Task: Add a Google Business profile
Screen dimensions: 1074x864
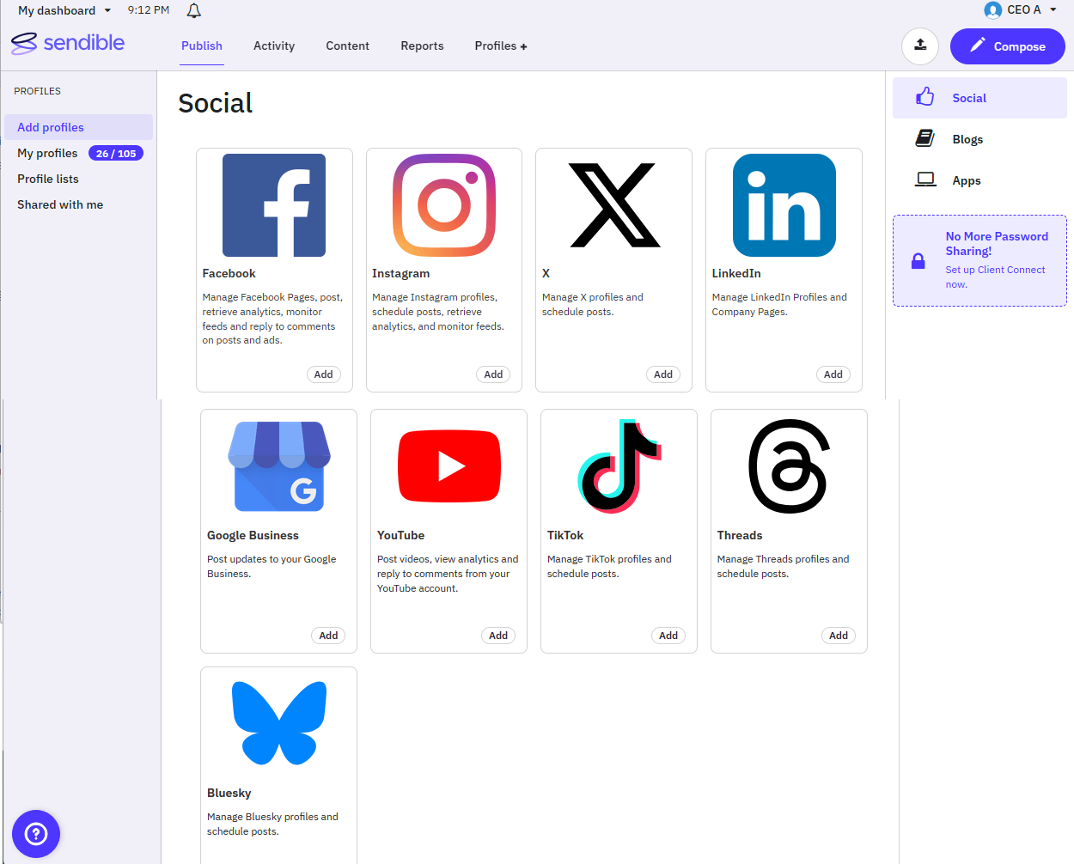Action: point(329,636)
